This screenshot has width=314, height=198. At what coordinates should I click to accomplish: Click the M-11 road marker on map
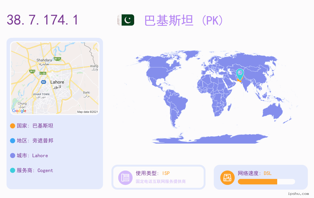(57, 59)
